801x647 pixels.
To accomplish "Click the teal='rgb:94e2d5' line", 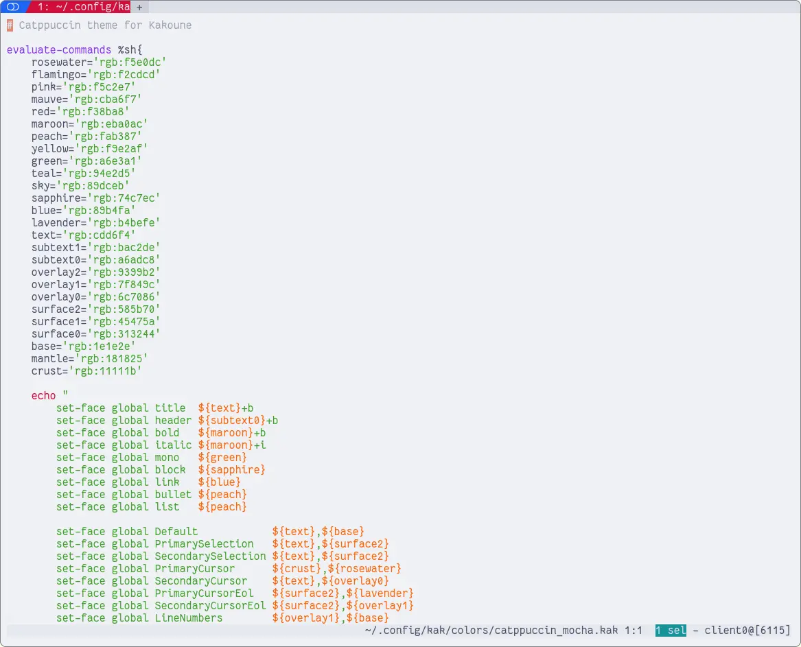I will [83, 173].
